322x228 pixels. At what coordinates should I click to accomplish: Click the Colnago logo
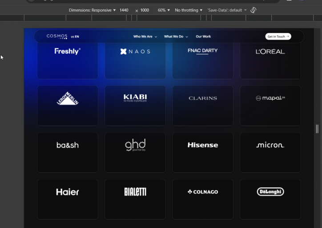[203, 192]
